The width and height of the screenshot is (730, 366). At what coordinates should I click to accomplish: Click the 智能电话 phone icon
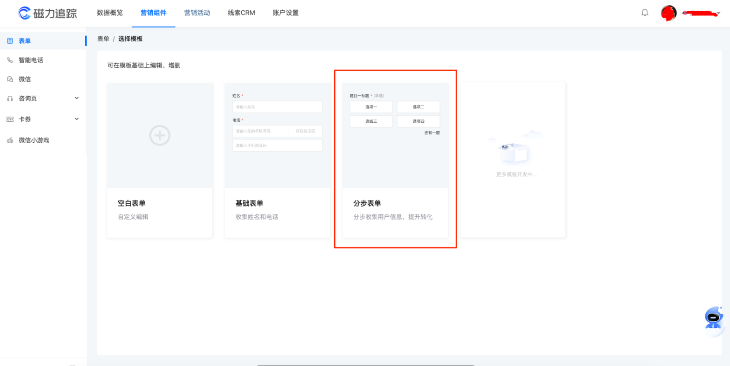tap(10, 60)
